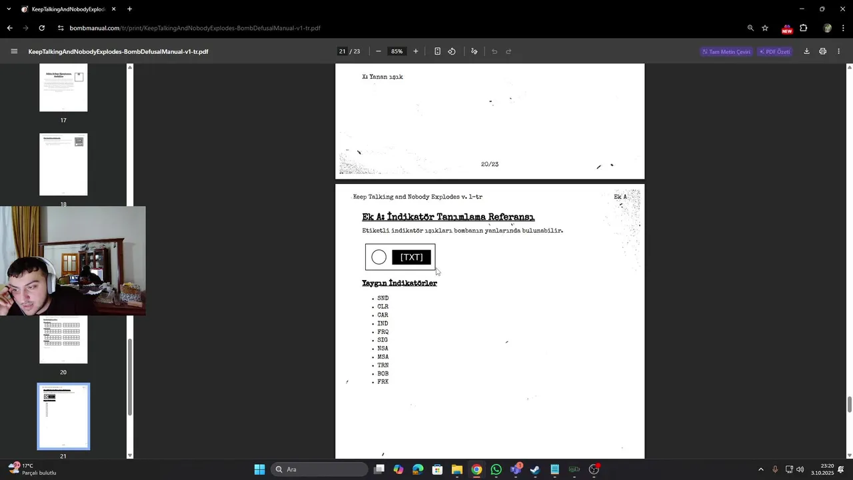Open the Windows Start menu
The image size is (853, 480).
[259, 469]
